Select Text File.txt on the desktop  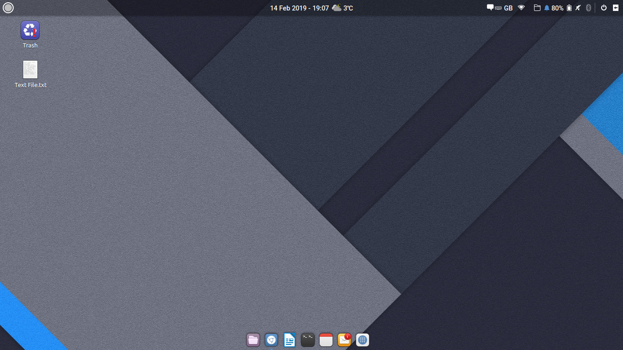tap(30, 70)
